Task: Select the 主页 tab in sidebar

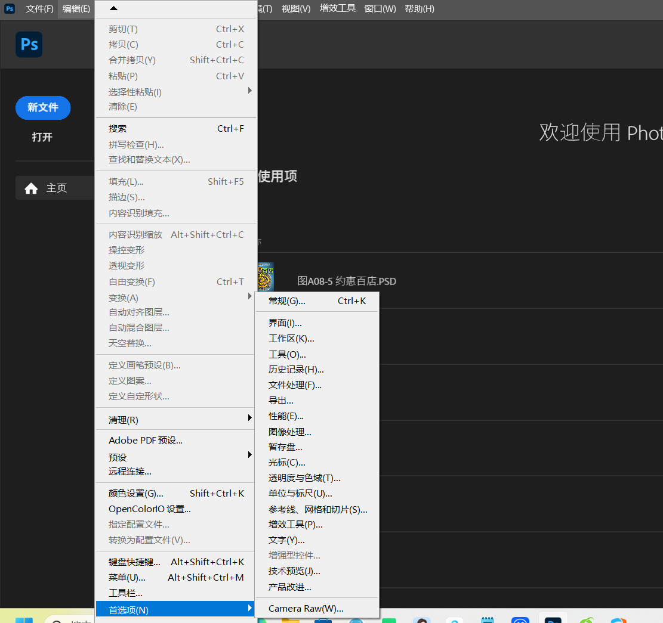Action: [x=55, y=188]
